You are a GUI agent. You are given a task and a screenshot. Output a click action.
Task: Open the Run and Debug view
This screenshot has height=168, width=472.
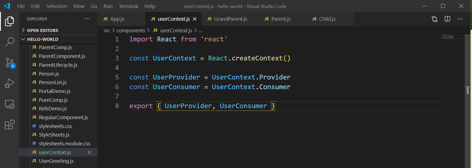9,83
